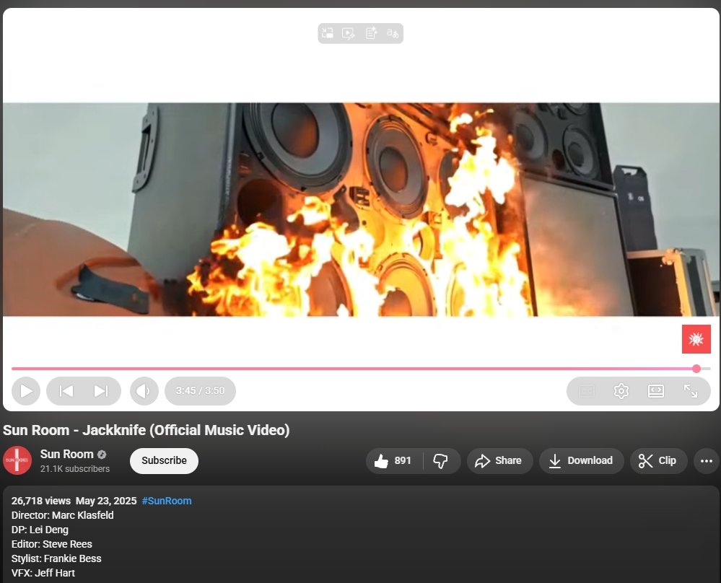Enter fullscreen with the diagonal arrows icon

(x=690, y=391)
